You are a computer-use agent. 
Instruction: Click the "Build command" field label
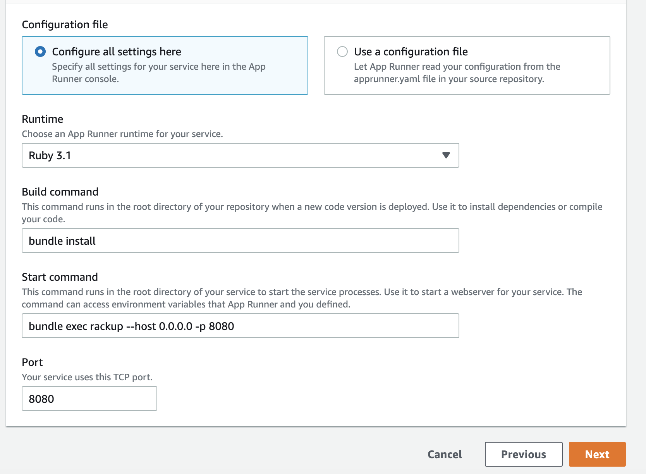coord(60,192)
